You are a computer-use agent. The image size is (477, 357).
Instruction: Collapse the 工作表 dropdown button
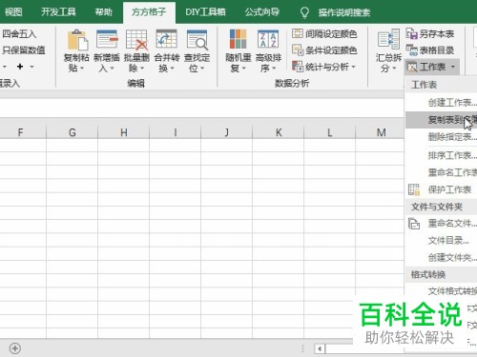(x=432, y=67)
